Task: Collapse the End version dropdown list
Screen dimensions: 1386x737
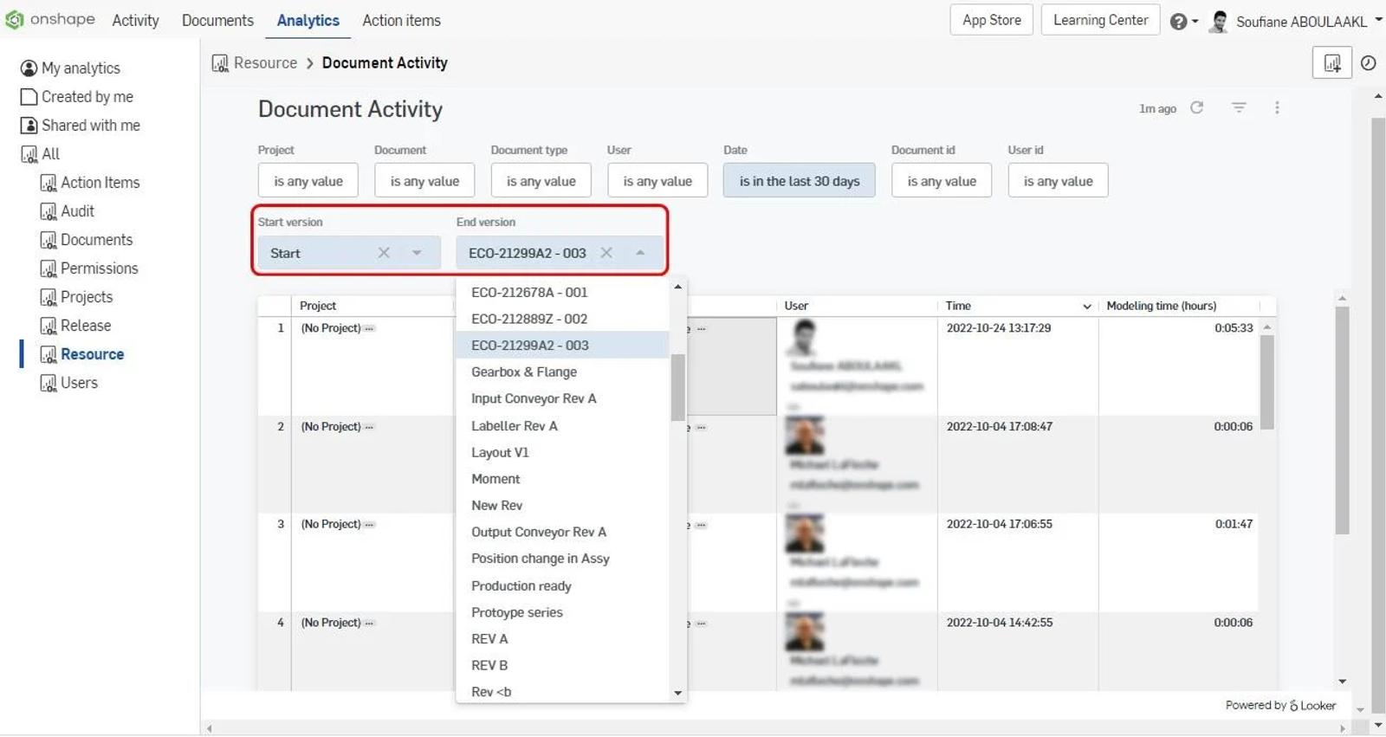Action: point(640,253)
